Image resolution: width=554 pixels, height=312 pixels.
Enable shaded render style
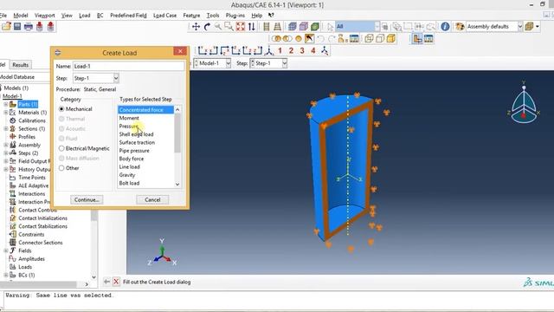tap(391, 38)
